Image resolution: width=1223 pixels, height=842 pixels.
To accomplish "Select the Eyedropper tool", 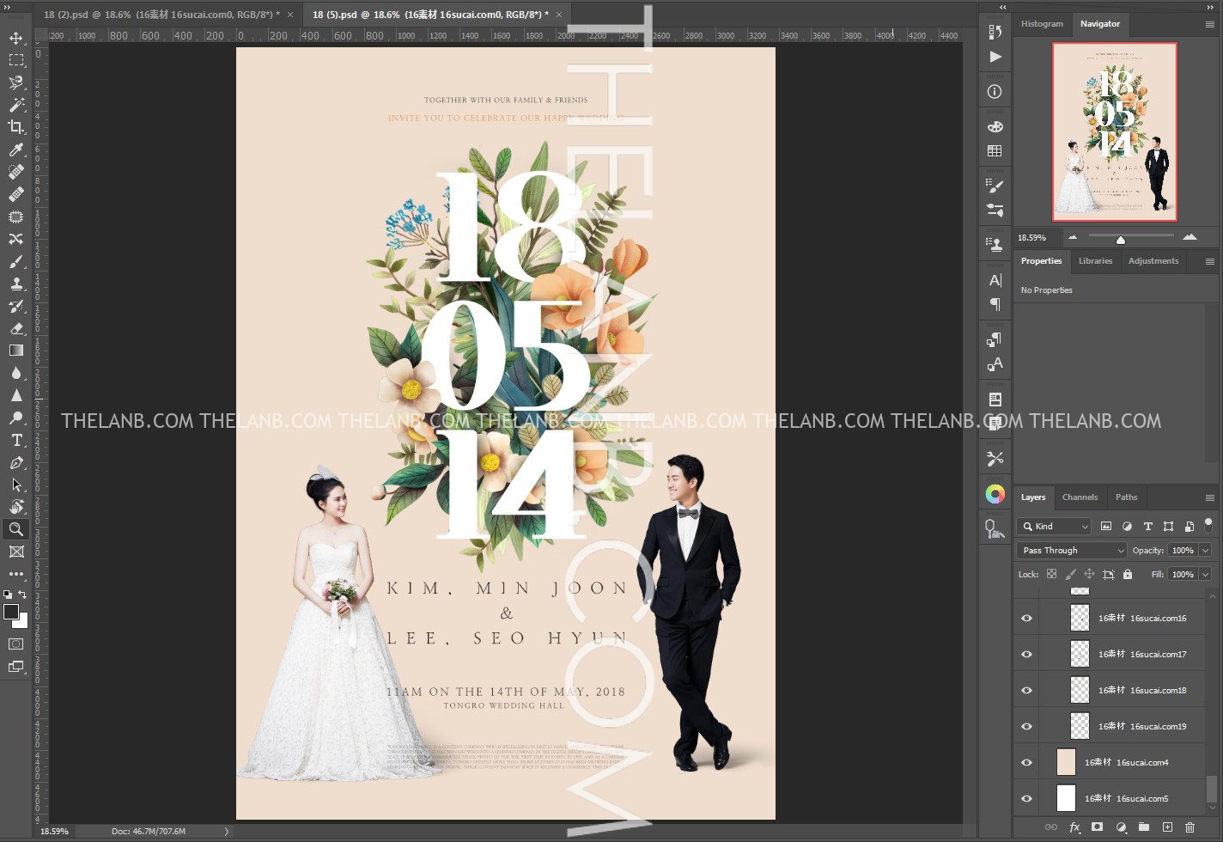I will click(x=16, y=149).
